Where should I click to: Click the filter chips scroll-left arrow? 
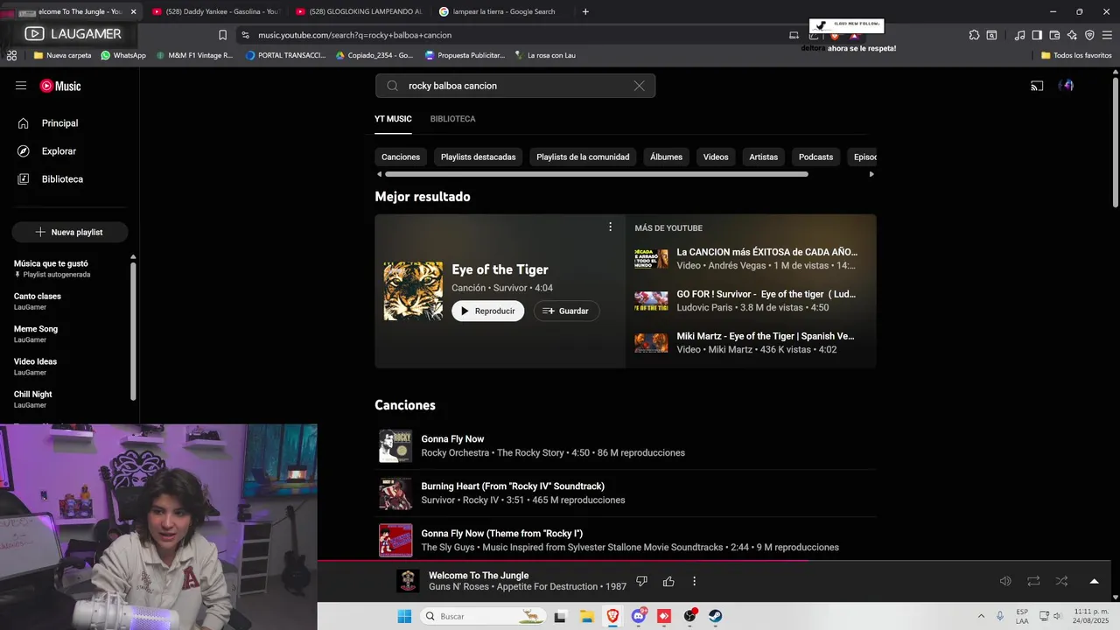(379, 174)
